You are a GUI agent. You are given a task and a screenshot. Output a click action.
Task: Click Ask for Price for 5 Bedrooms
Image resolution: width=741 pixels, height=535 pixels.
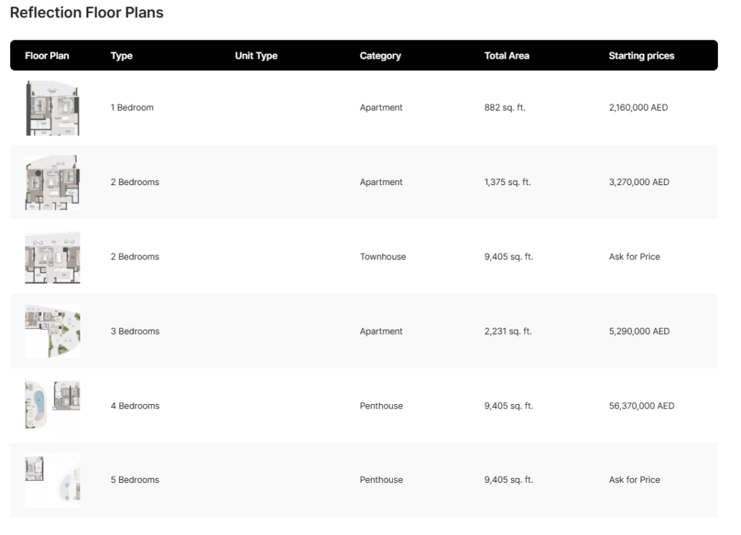[634, 480]
